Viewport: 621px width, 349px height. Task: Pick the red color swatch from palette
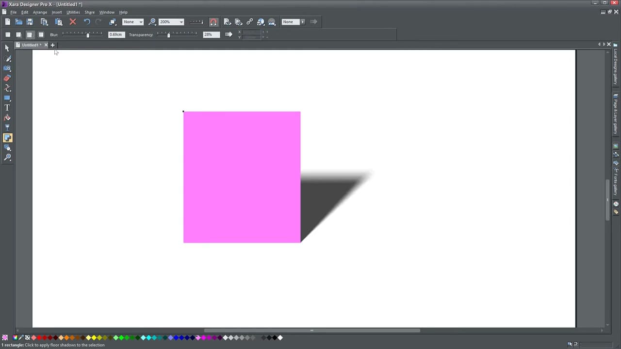[x=39, y=337]
